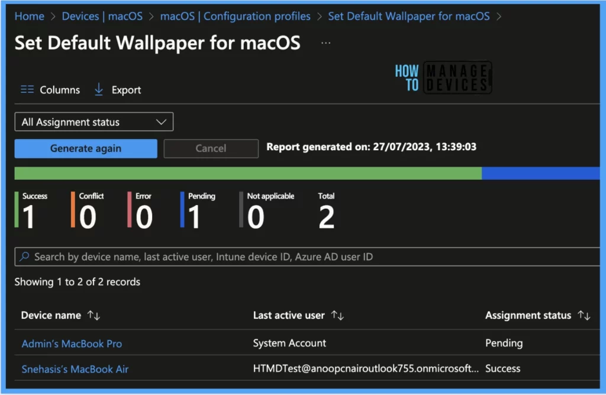Go to the Home breadcrumb
Image resolution: width=606 pixels, height=395 pixels.
(x=30, y=16)
